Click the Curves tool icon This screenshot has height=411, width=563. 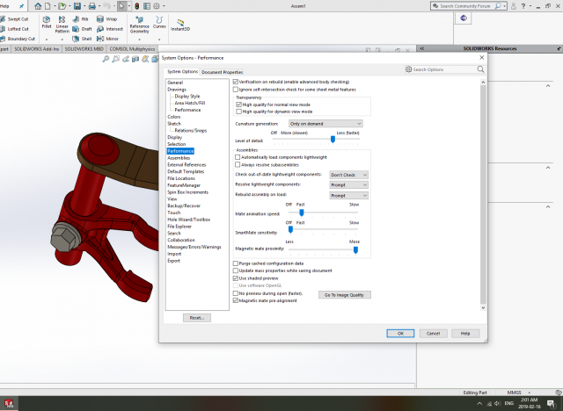click(159, 19)
